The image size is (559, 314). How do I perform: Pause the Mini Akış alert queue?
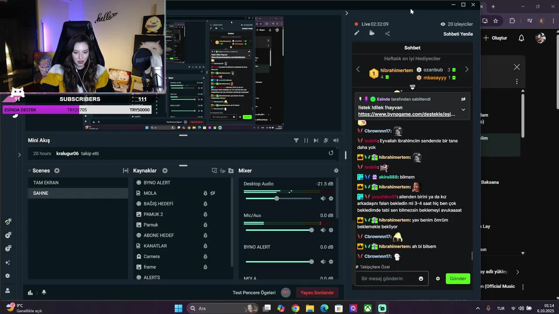[x=306, y=140]
